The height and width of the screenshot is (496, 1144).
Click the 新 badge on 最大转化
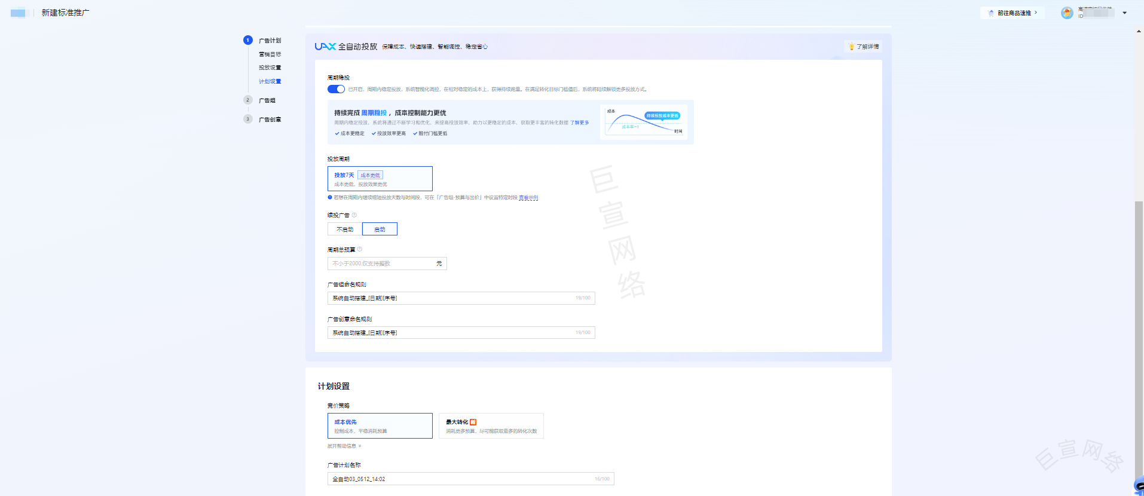coord(473,422)
